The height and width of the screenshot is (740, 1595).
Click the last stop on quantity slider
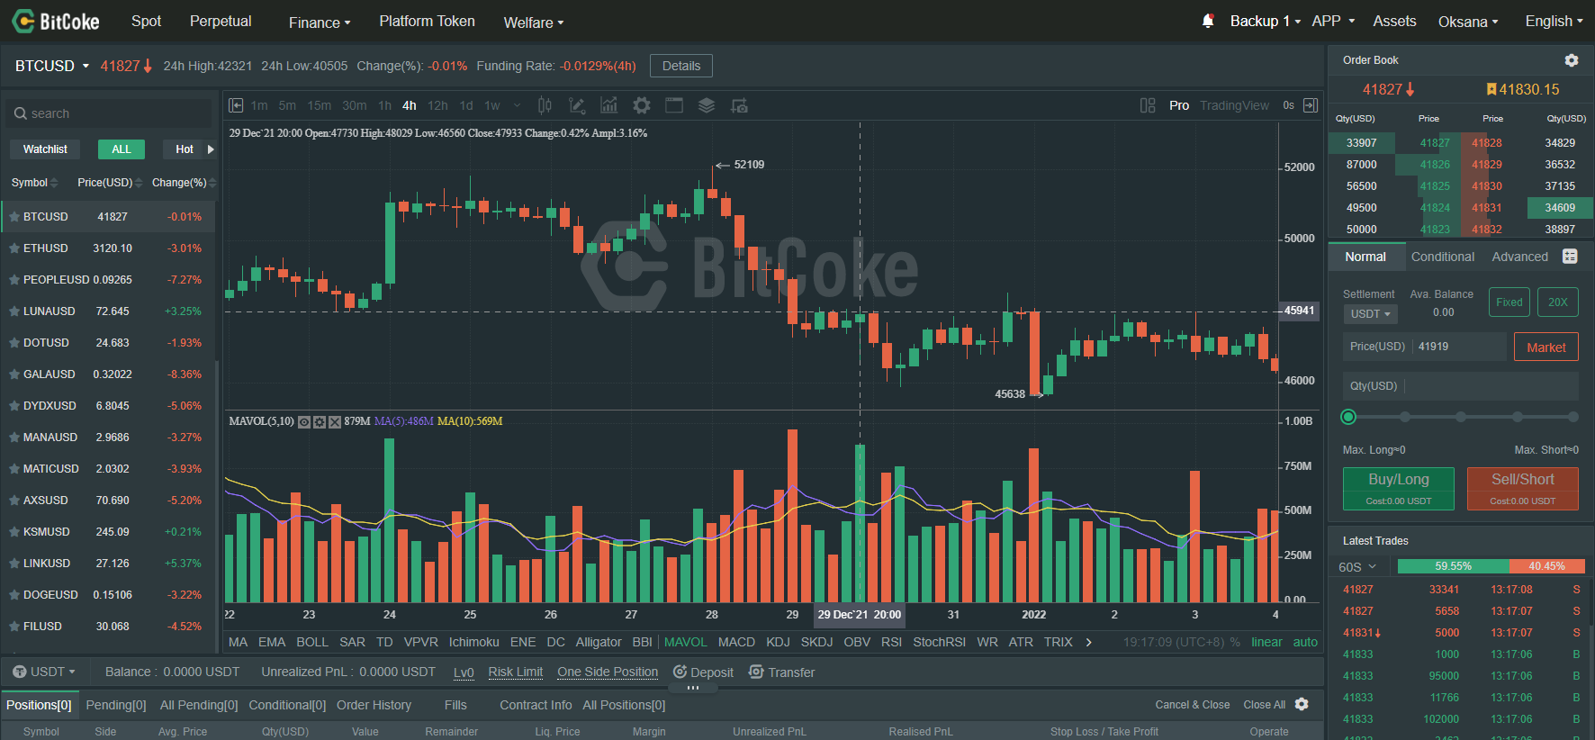[1573, 417]
